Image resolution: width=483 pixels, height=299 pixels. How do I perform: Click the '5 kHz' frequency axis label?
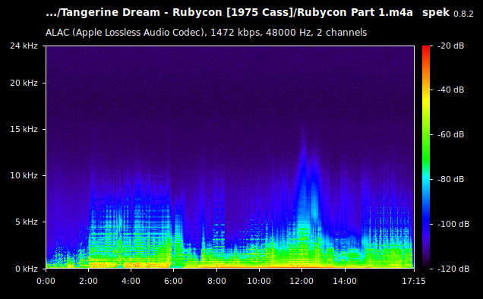click(x=27, y=222)
